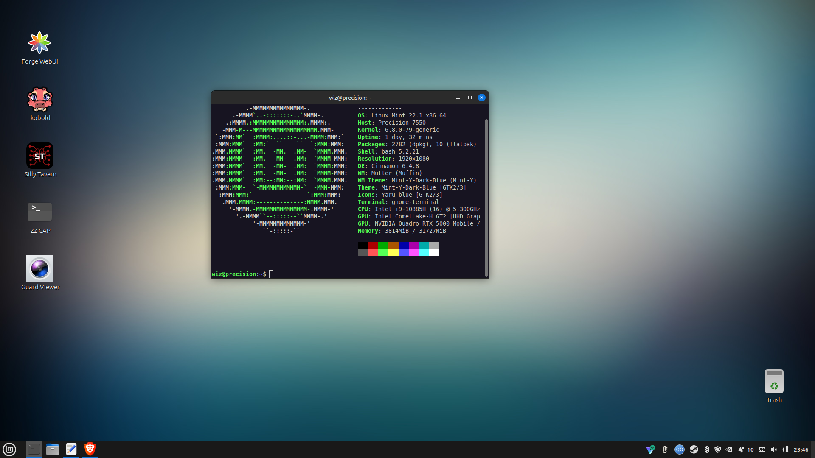Screen dimensions: 815x458
Task: Open the calendar from the 23:46 clock
Action: [x=801, y=450]
